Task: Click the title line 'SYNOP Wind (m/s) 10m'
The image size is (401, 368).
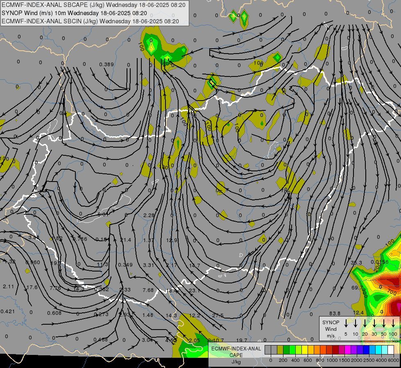Action: (74, 13)
